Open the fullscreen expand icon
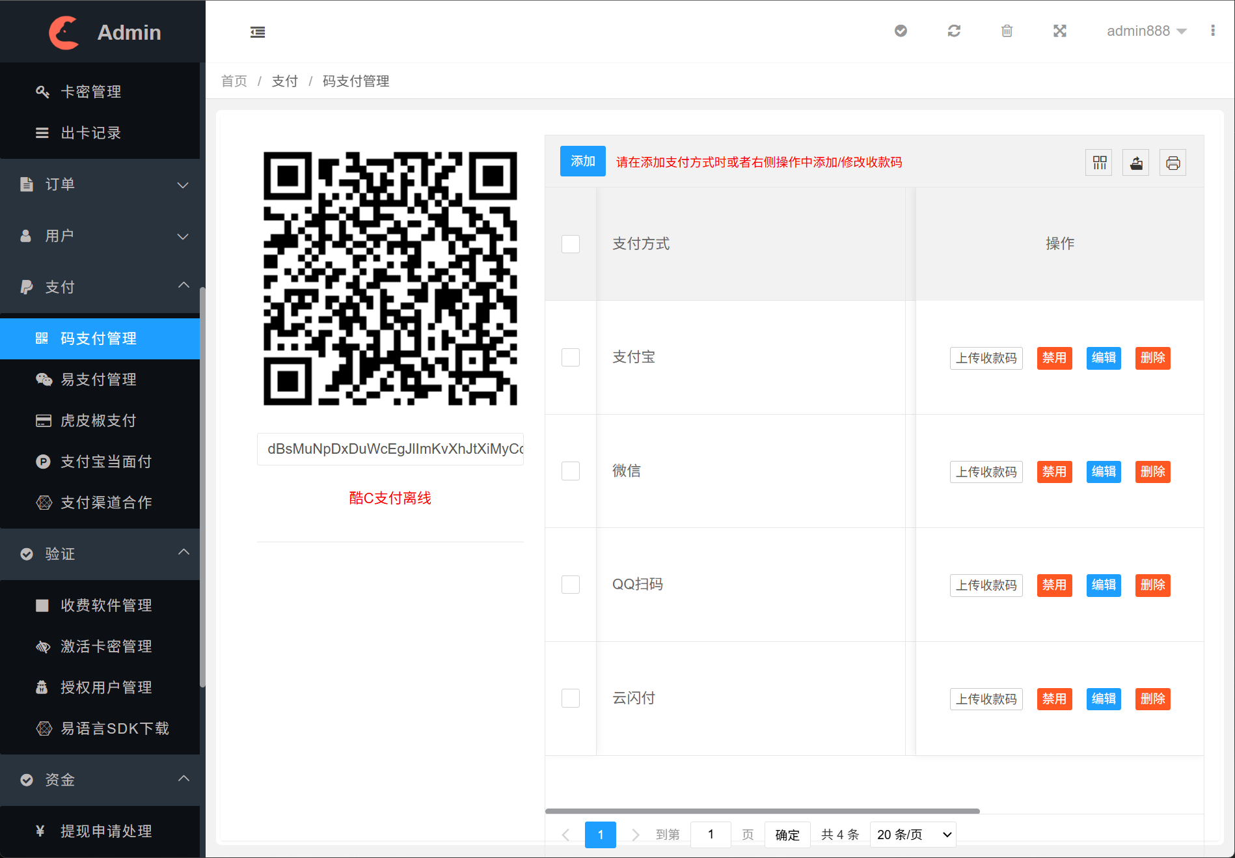1235x858 pixels. (1060, 31)
